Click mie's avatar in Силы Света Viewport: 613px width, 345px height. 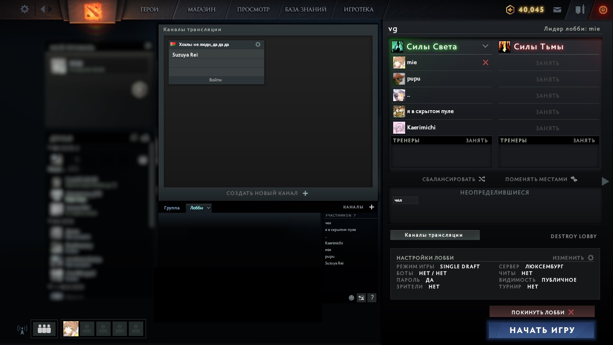click(399, 62)
